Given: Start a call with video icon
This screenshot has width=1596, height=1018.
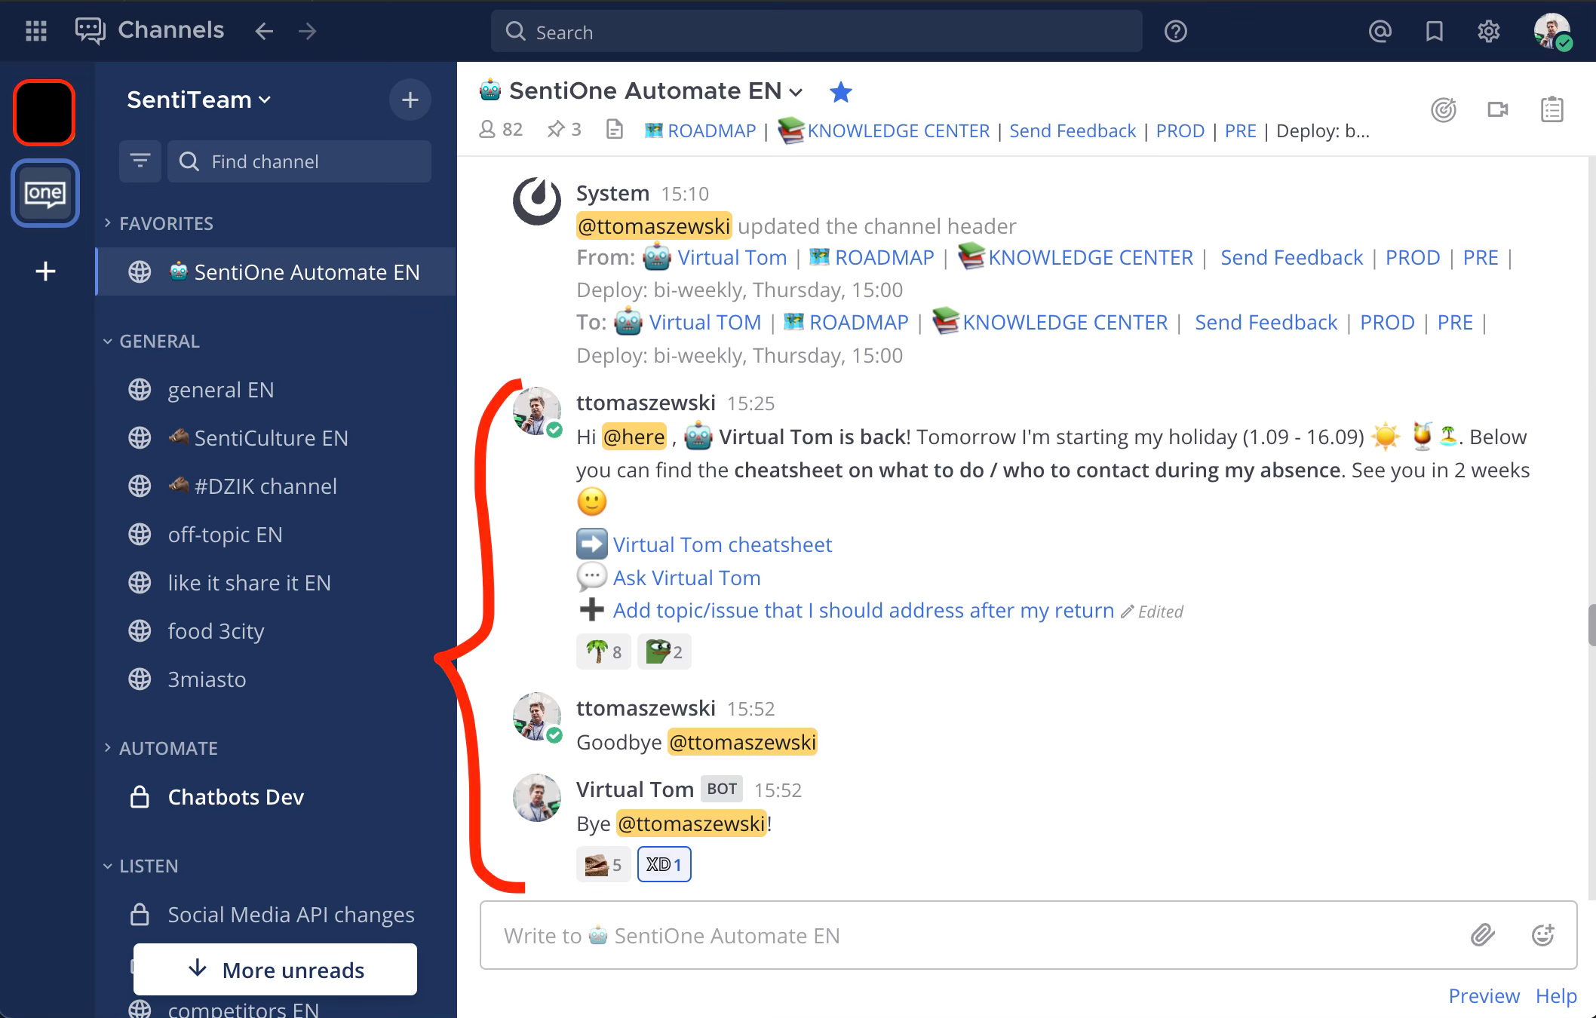Looking at the screenshot, I should click(1497, 110).
